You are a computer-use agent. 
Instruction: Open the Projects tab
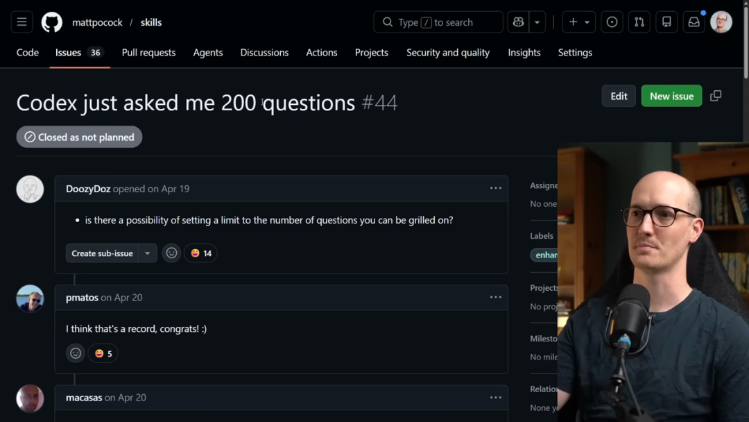[371, 53]
